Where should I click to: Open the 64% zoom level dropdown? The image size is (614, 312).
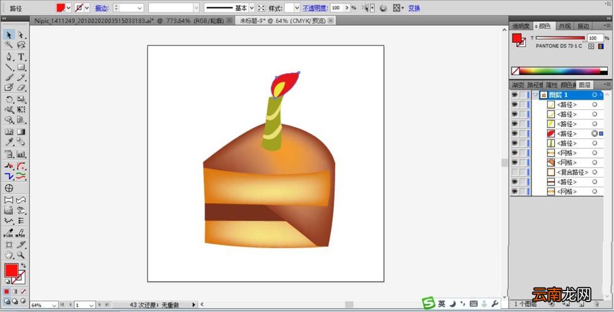(x=53, y=305)
